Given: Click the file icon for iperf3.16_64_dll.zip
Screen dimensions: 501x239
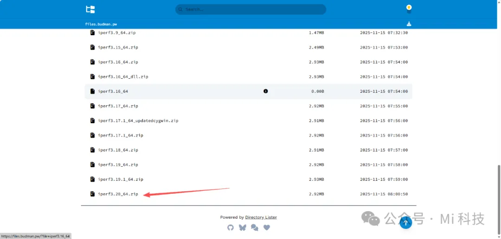Looking at the screenshot, I should tap(92, 76).
